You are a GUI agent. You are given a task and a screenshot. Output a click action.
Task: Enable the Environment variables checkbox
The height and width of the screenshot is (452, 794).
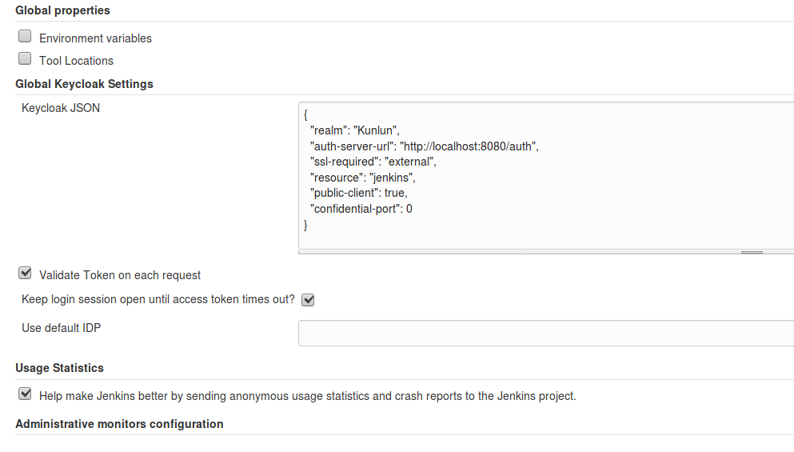tap(25, 37)
